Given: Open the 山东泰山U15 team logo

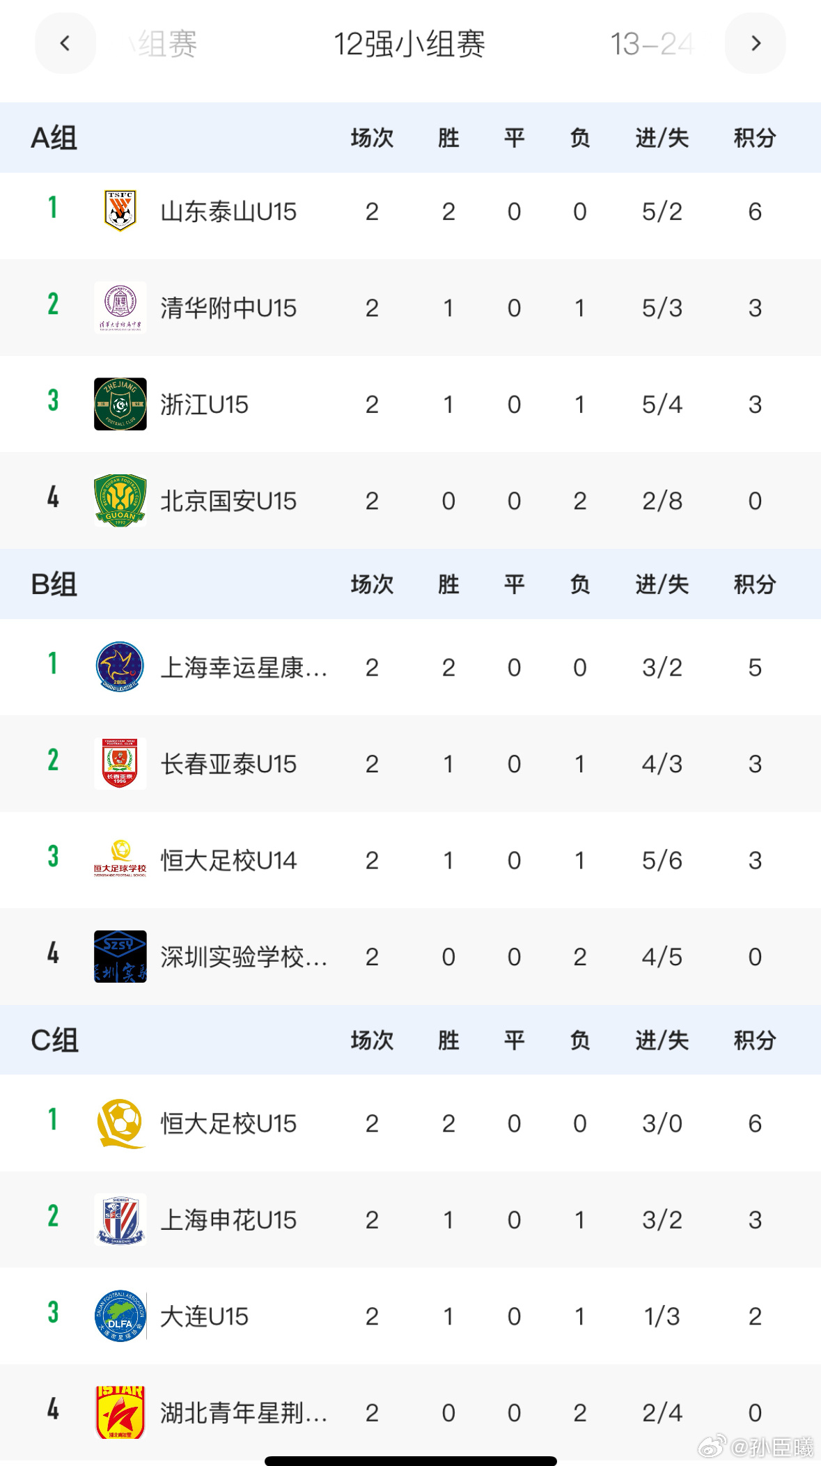Looking at the screenshot, I should pyautogui.click(x=120, y=211).
